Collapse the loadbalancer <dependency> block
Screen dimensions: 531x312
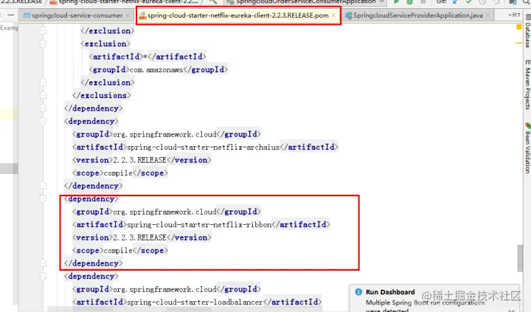[43, 276]
